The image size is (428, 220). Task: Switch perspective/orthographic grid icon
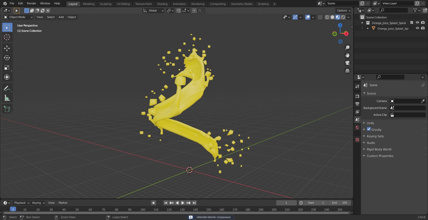point(347,71)
